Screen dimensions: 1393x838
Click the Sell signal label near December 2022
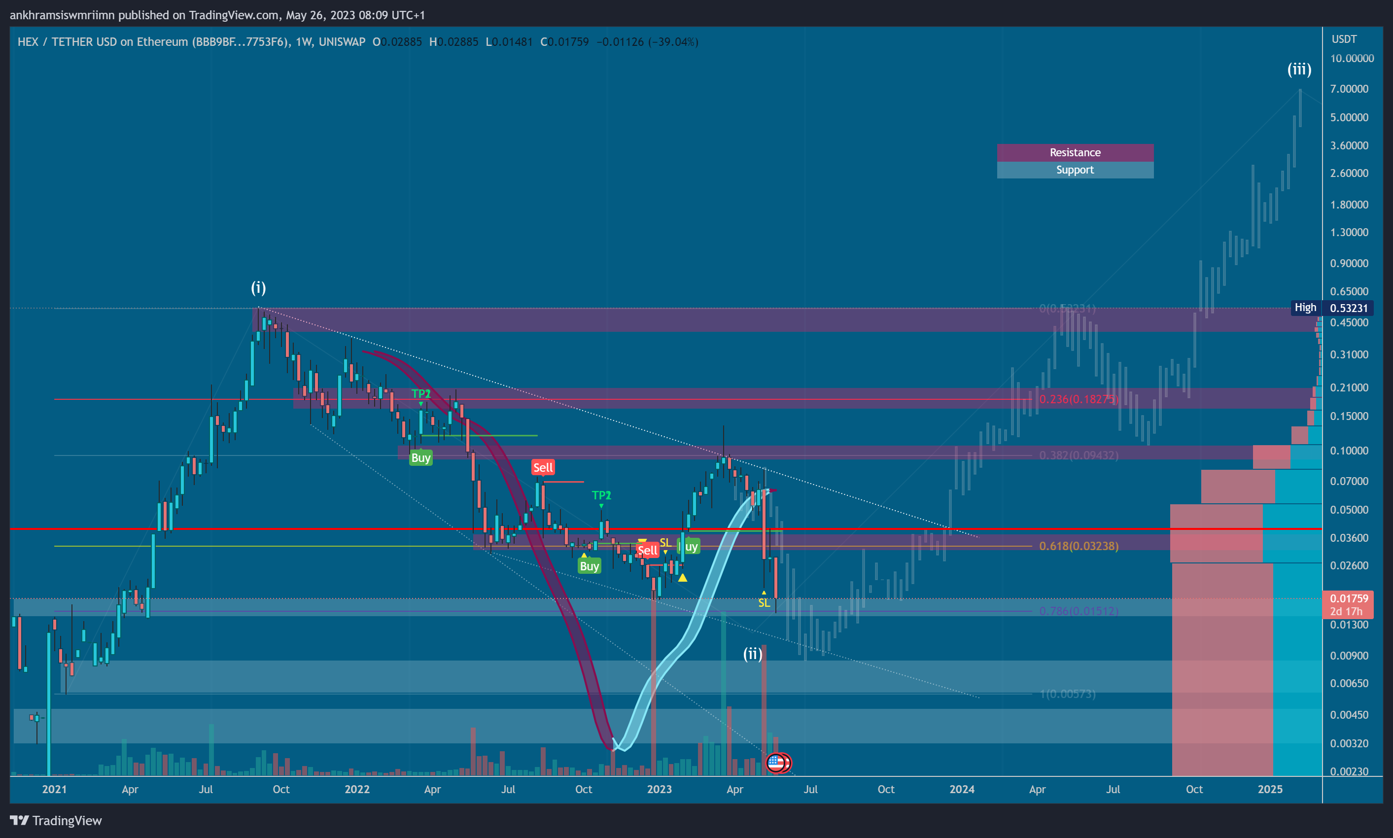click(647, 551)
